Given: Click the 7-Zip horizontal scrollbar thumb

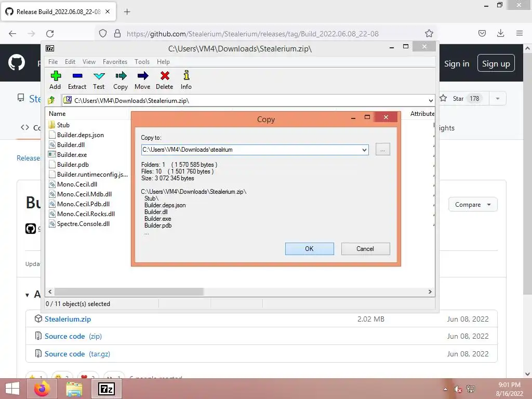Looking at the screenshot, I should (129, 292).
